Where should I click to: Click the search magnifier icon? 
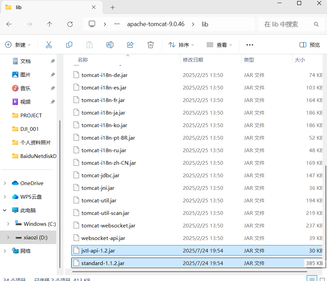[316, 24]
